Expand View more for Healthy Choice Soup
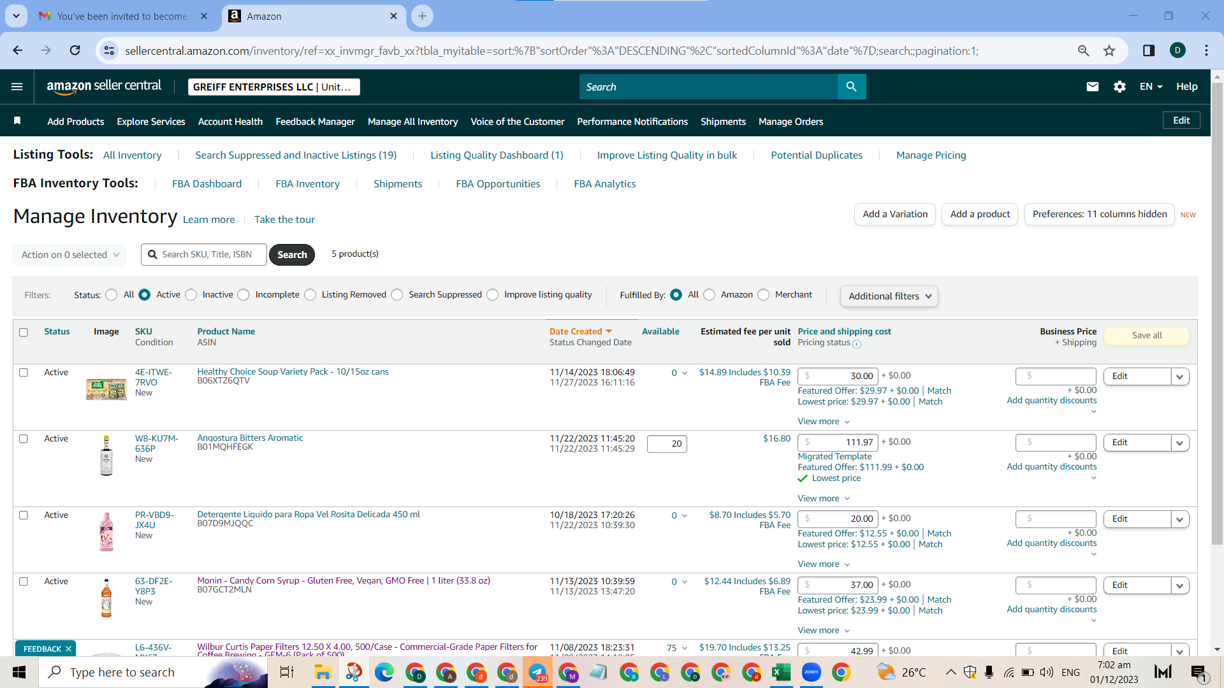This screenshot has width=1224, height=688. pyautogui.click(x=824, y=422)
